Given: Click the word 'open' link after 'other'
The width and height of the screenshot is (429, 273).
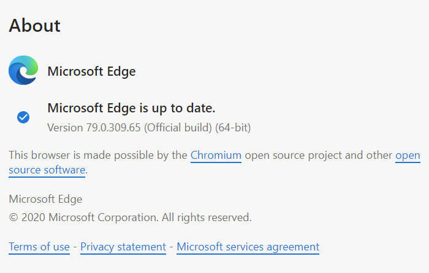Looking at the screenshot, I should click(408, 156).
